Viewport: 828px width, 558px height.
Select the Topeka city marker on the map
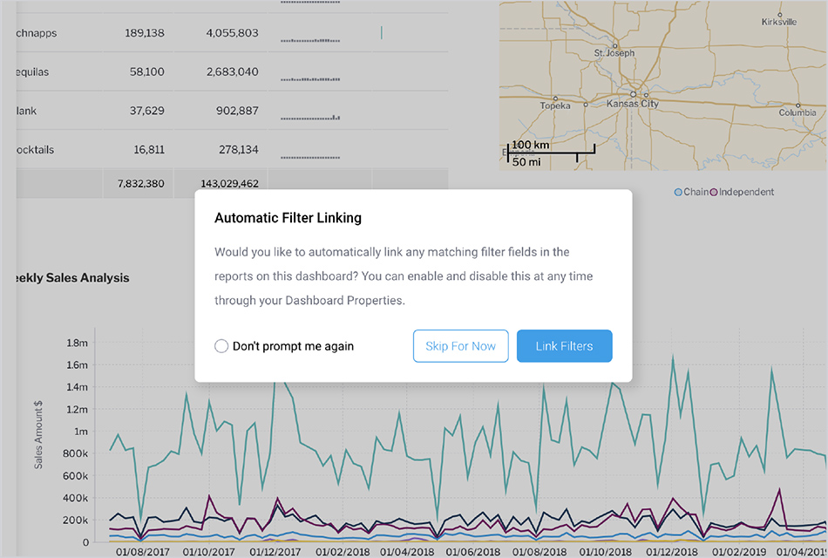point(555,97)
